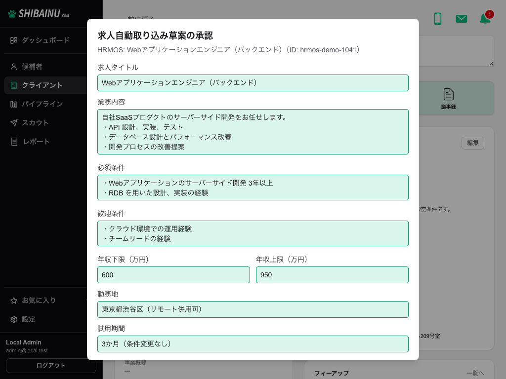Go to パイプライン in the sidebar
This screenshot has height=379, width=506.
tap(45, 104)
